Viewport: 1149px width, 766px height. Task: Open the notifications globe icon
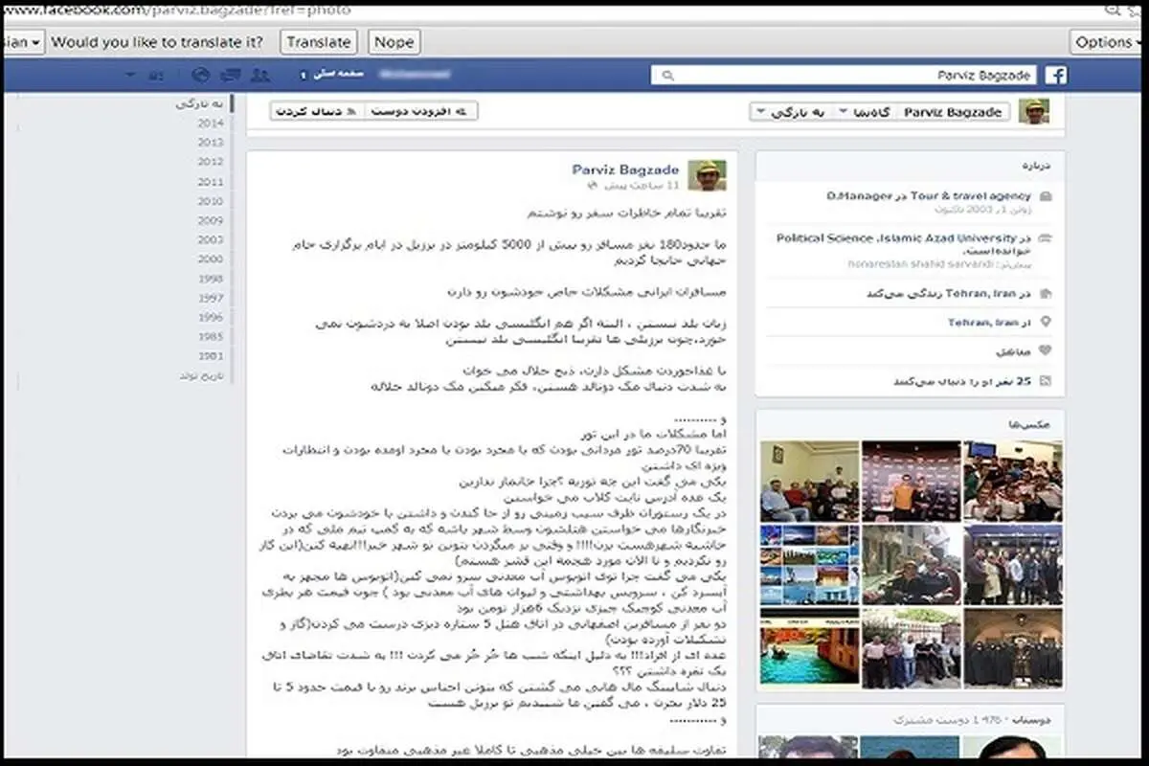tap(201, 75)
